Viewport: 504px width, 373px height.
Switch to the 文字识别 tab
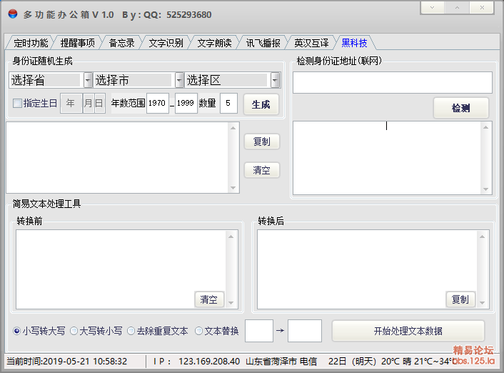tap(166, 43)
